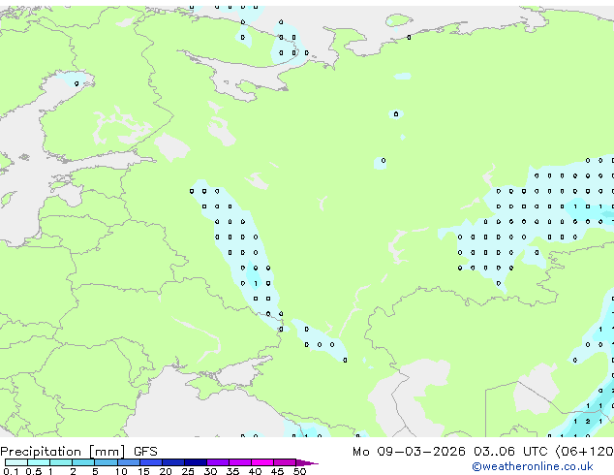Click the purple arrow beyond 50 on the legend
The height and width of the screenshot is (475, 614).
click(x=307, y=462)
